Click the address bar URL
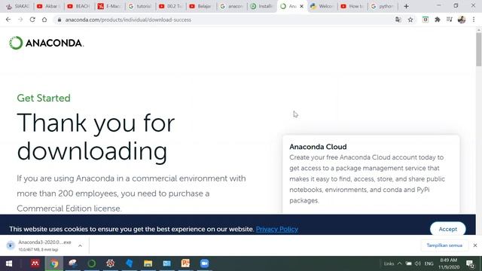 [x=128, y=20]
